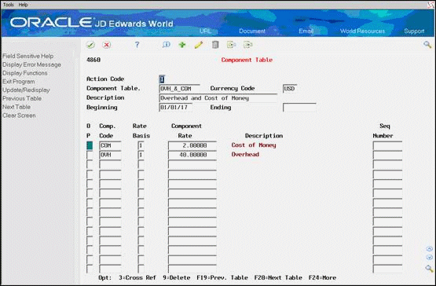Image resolution: width=436 pixels, height=286 pixels.
Task: Click the Seq Number field in COM row
Action: pos(387,145)
